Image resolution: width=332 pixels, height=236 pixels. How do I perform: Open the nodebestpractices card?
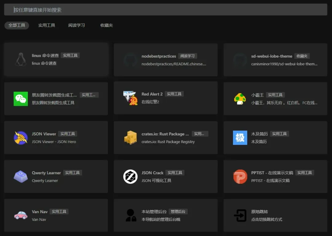point(165,60)
